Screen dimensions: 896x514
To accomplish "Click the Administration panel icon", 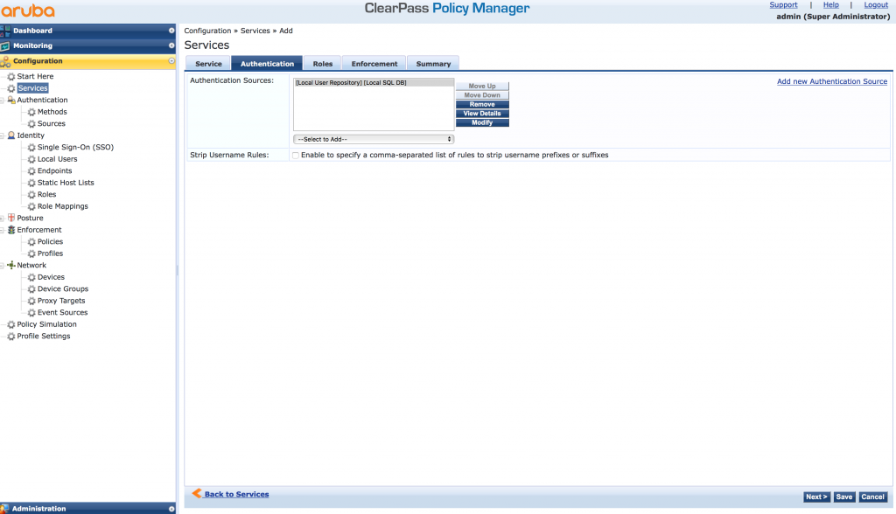I will click(x=4, y=508).
